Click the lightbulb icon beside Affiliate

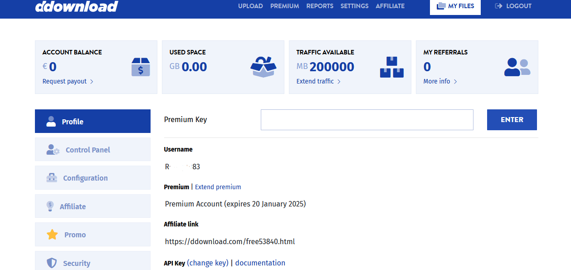pyautogui.click(x=50, y=206)
